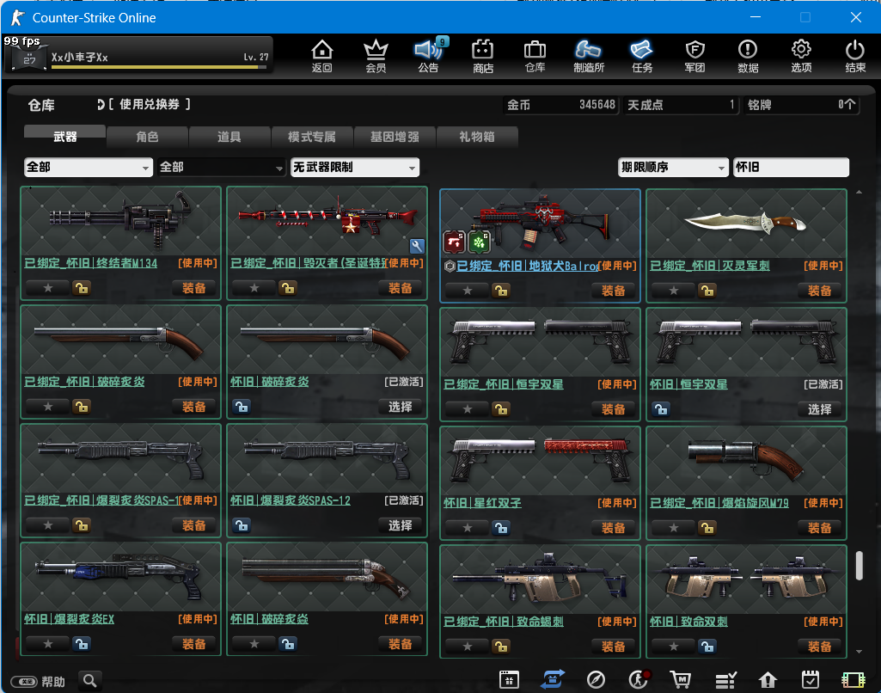This screenshot has width=881, height=693.
Task: Click the checklist icon in bottom bar
Action: coord(725,679)
